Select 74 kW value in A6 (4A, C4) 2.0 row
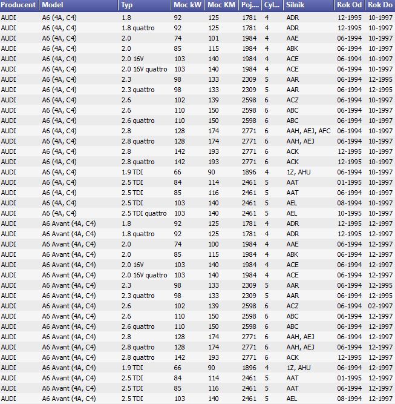 click(x=178, y=38)
